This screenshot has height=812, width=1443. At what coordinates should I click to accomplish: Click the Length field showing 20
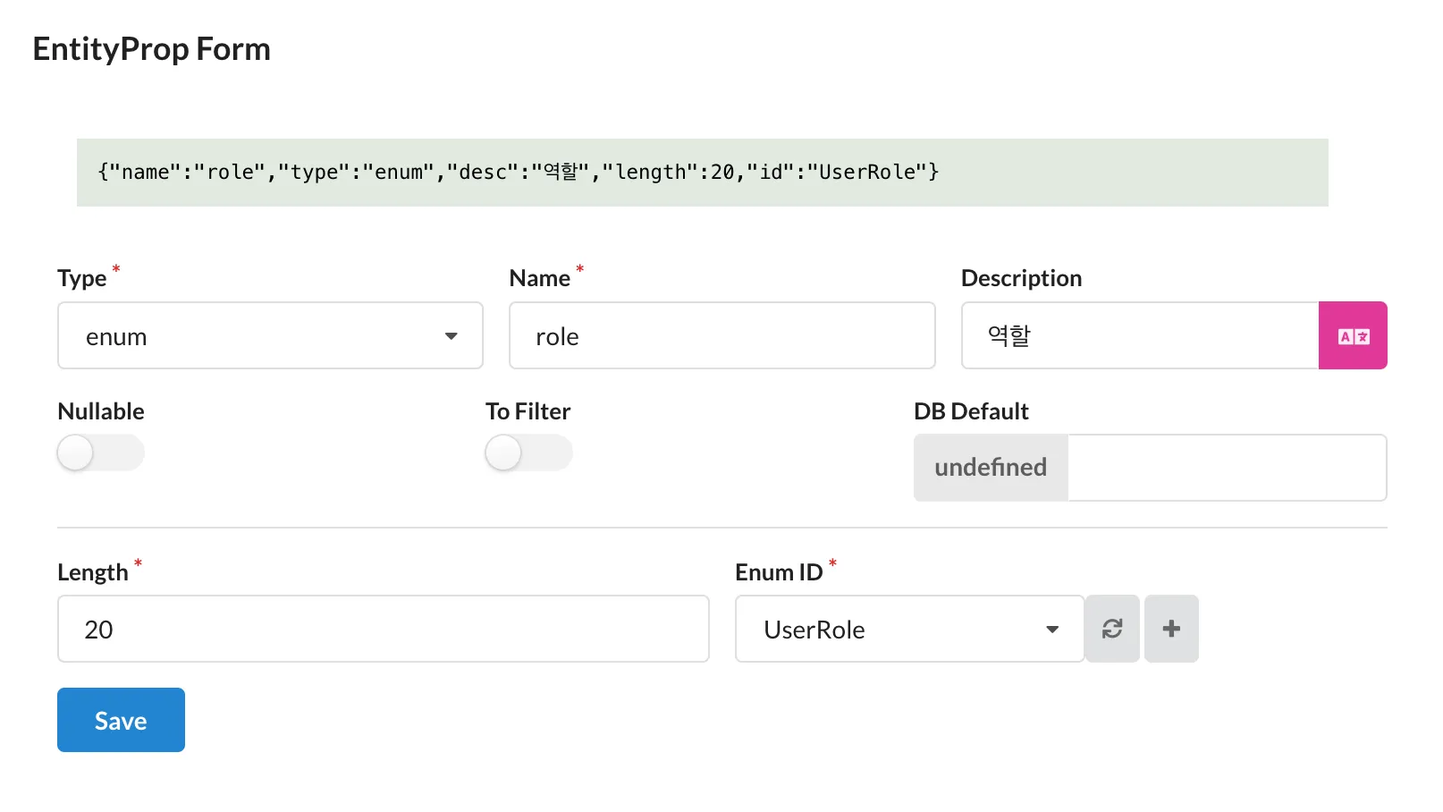pyautogui.click(x=383, y=629)
